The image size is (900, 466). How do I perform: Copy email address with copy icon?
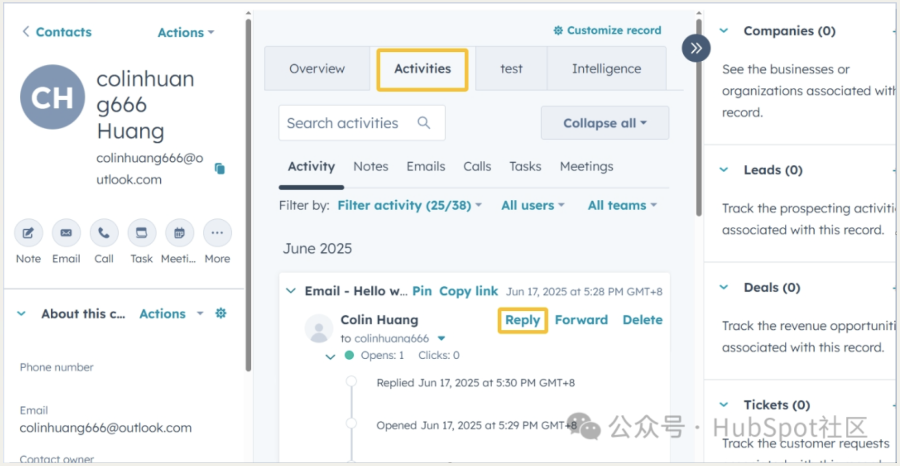tap(220, 168)
